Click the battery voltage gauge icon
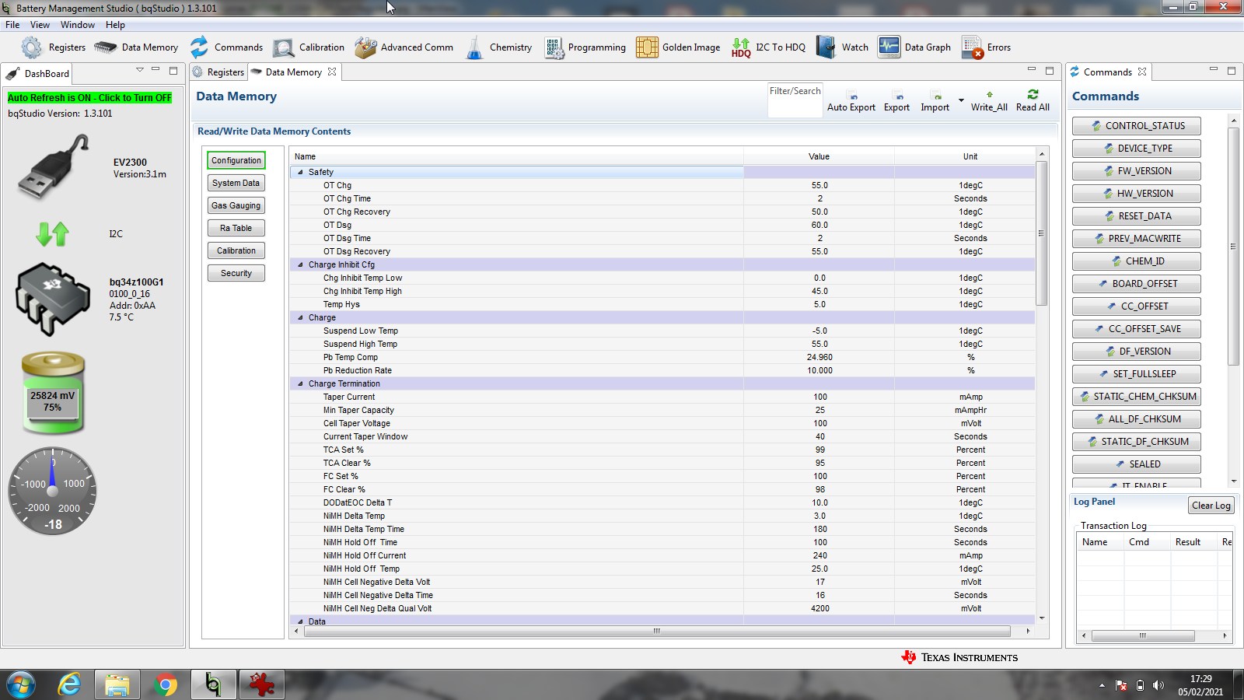The image size is (1244, 700). 53,393
